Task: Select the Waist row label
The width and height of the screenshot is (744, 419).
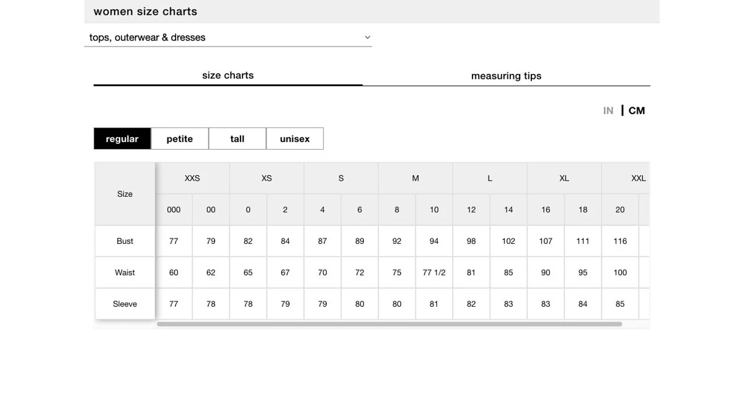Action: [125, 273]
